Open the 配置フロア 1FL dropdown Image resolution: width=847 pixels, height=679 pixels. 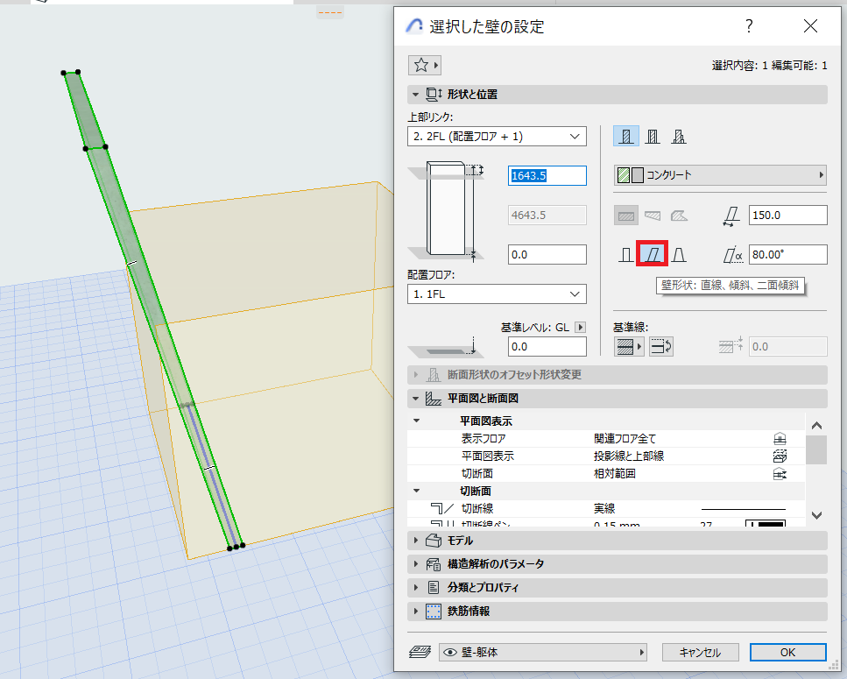tap(497, 294)
